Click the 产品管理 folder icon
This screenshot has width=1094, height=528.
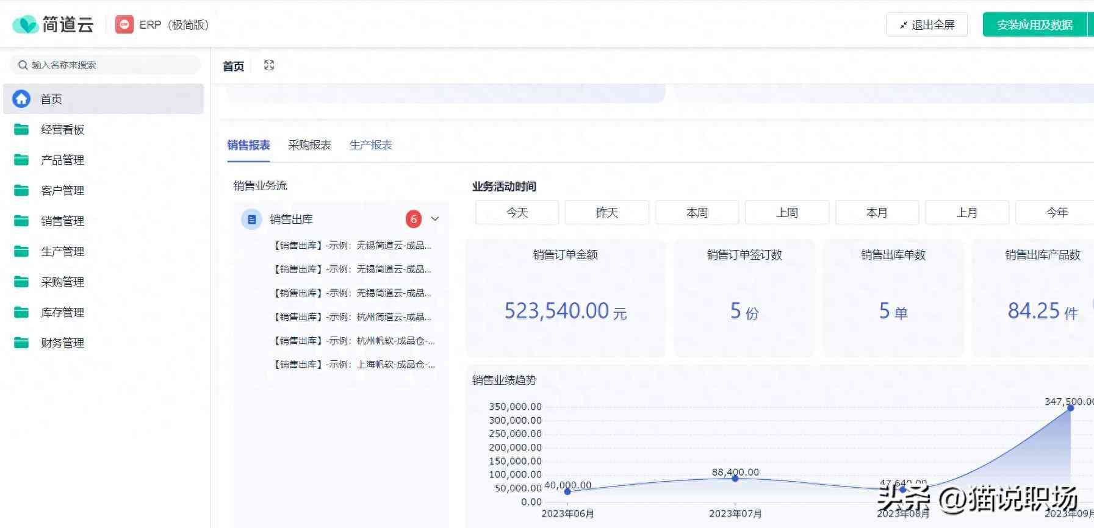pyautogui.click(x=21, y=160)
